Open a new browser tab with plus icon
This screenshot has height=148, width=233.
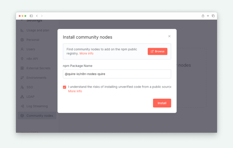click(208, 16)
